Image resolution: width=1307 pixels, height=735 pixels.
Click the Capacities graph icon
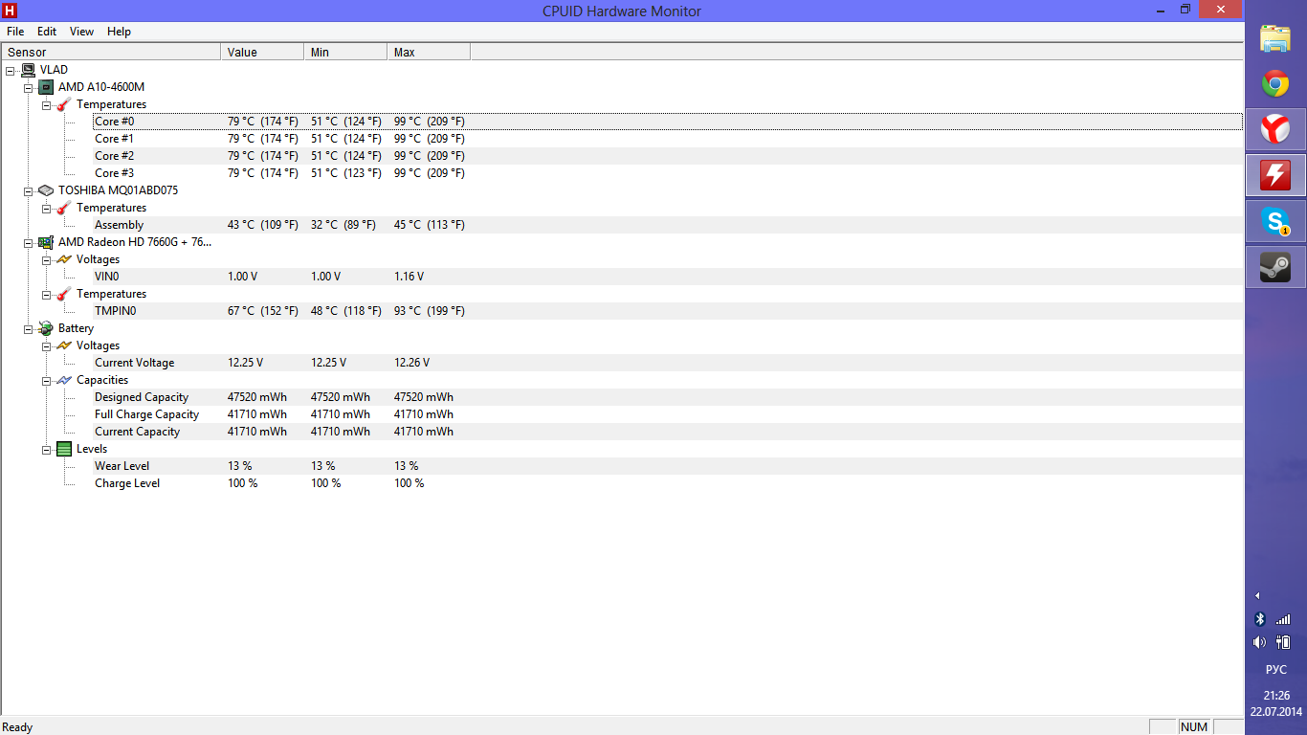click(x=64, y=380)
